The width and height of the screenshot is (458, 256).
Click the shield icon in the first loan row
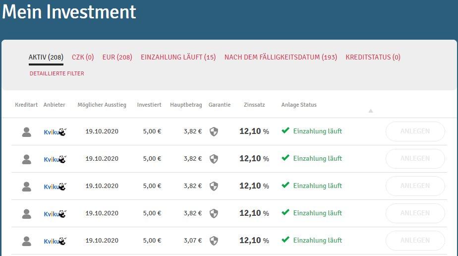[214, 132]
